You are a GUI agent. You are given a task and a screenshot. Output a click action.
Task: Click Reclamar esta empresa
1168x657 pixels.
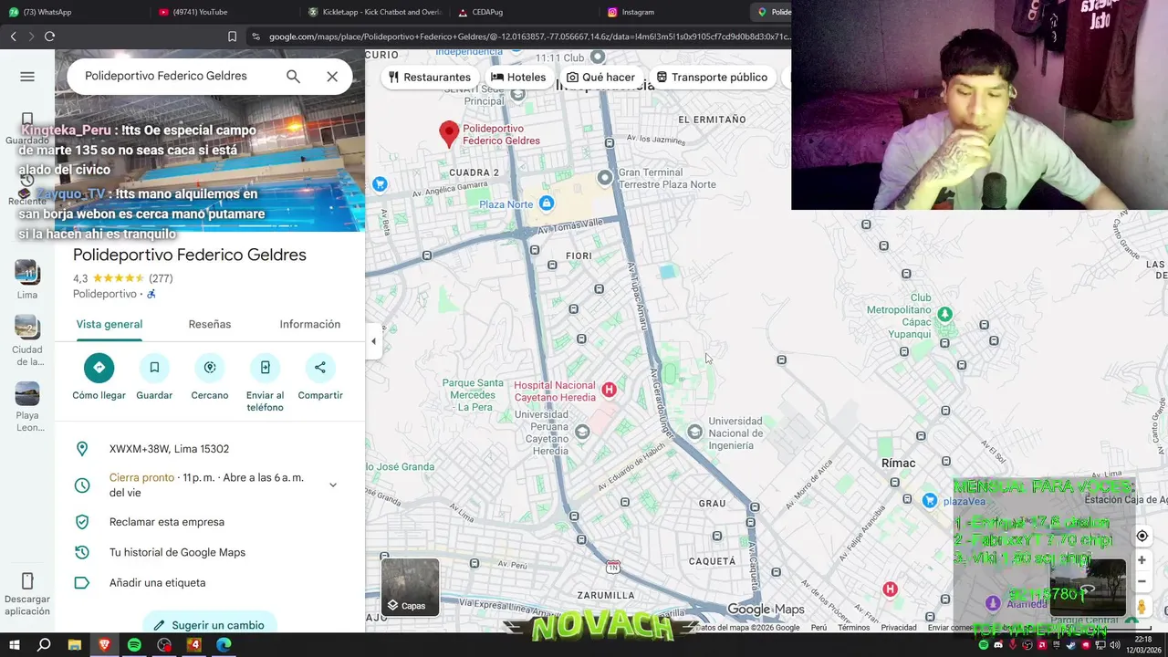coord(167,522)
